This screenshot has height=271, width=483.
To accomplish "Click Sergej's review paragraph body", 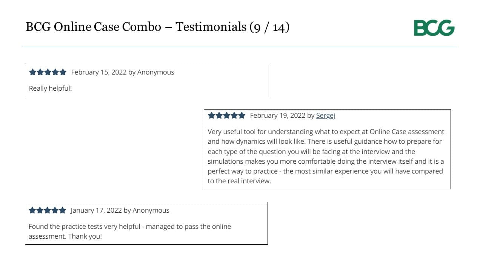I will [326, 156].
